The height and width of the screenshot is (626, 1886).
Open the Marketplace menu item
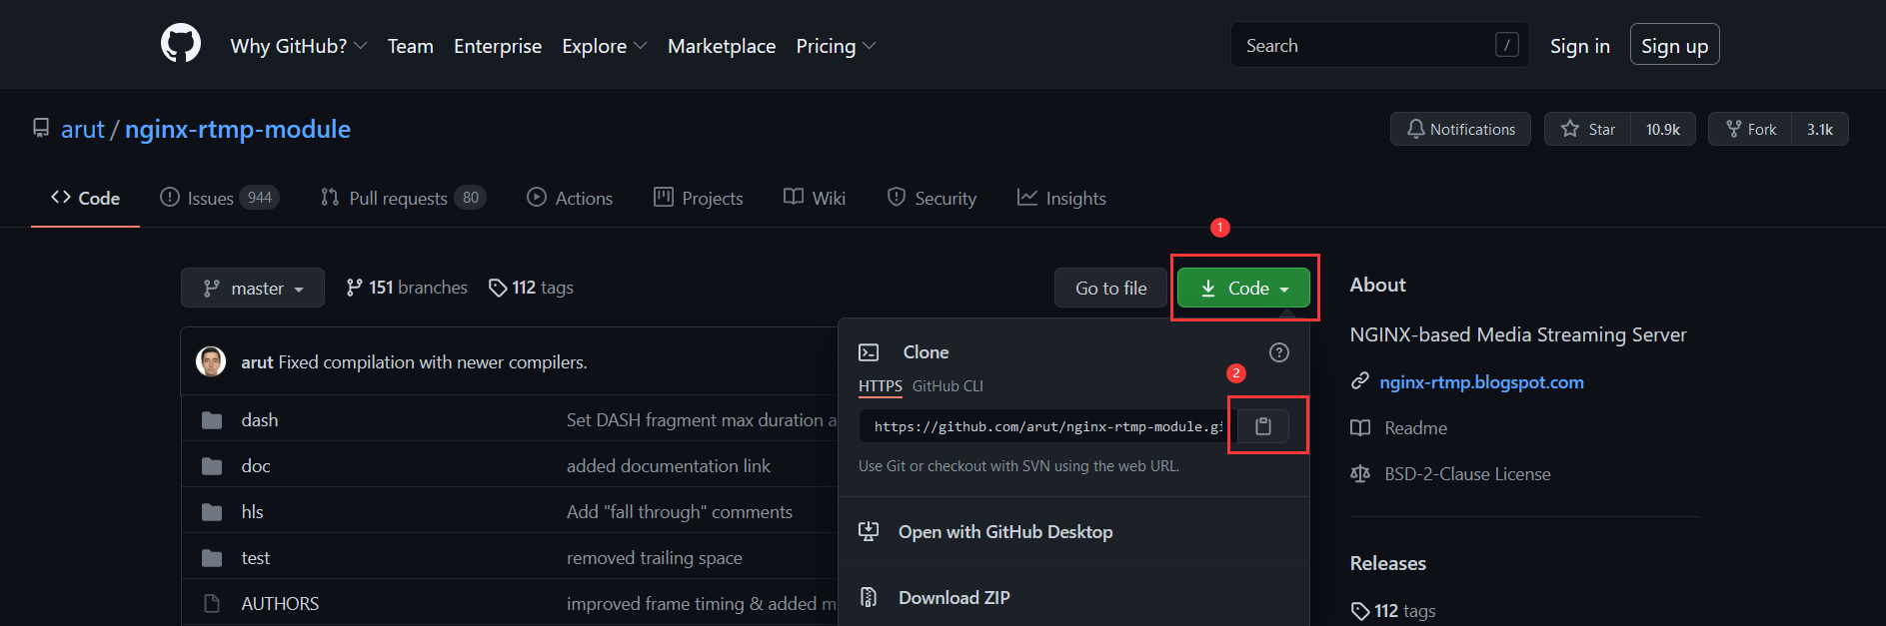pos(722,46)
